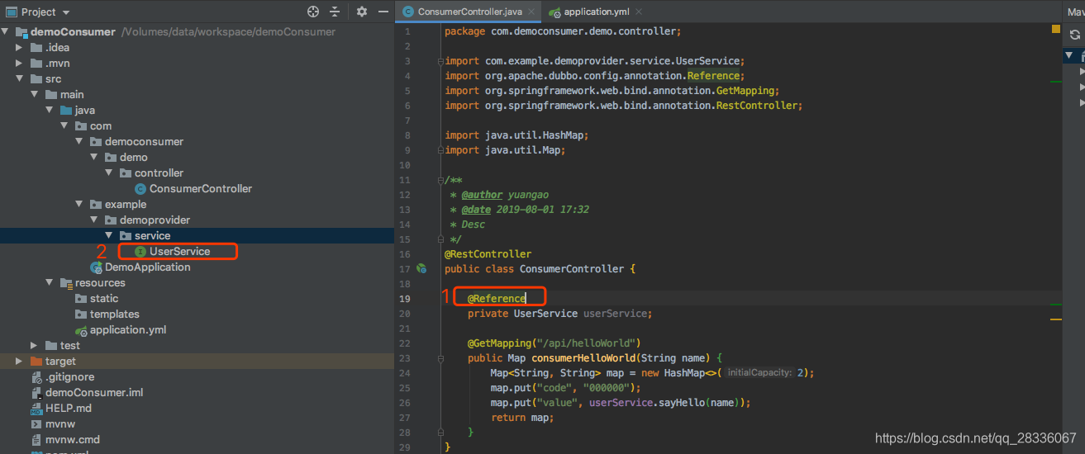Collapse the main folder
Image resolution: width=1085 pixels, height=454 pixels.
[x=34, y=95]
